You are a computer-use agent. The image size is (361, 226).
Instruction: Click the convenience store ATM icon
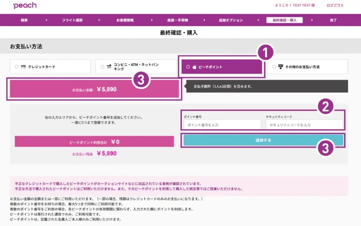(x=109, y=66)
